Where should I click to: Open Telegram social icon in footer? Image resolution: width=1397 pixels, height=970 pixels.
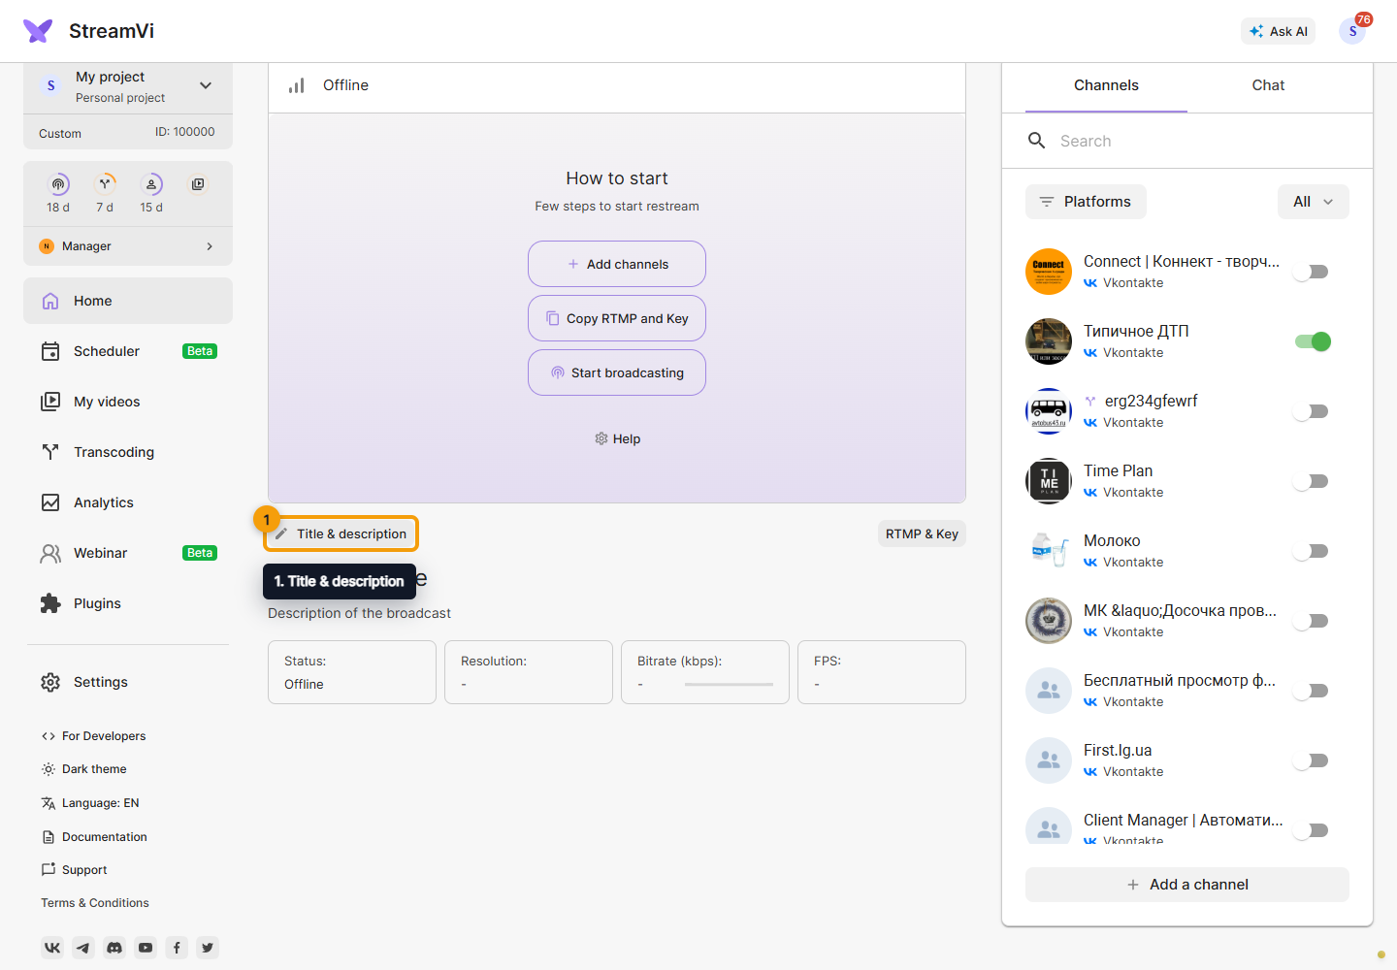[83, 948]
